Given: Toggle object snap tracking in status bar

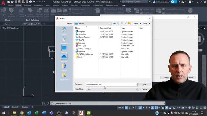Looking at the screenshot, I should point(152,108).
